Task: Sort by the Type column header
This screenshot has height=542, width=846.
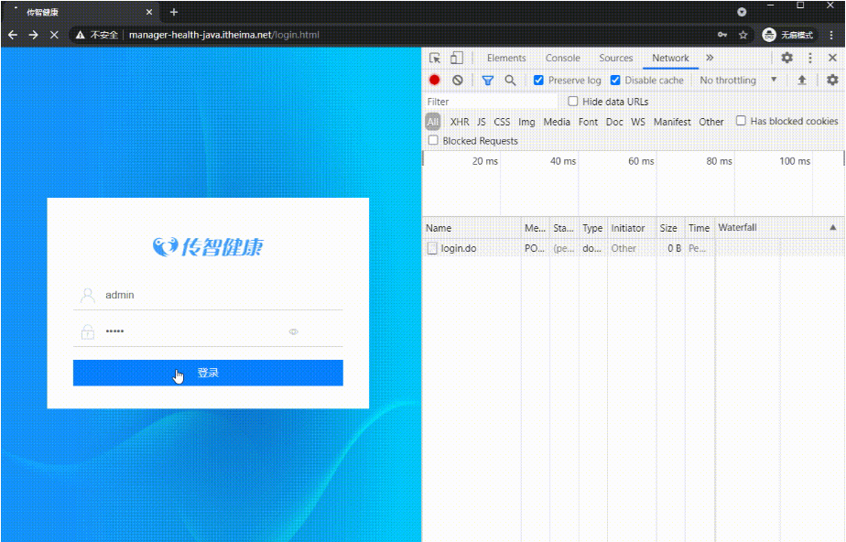Action: pyautogui.click(x=592, y=228)
